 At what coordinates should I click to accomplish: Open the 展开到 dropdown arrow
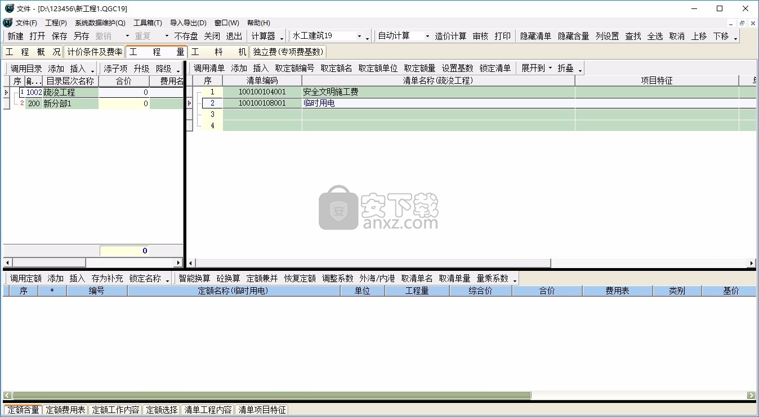[550, 68]
